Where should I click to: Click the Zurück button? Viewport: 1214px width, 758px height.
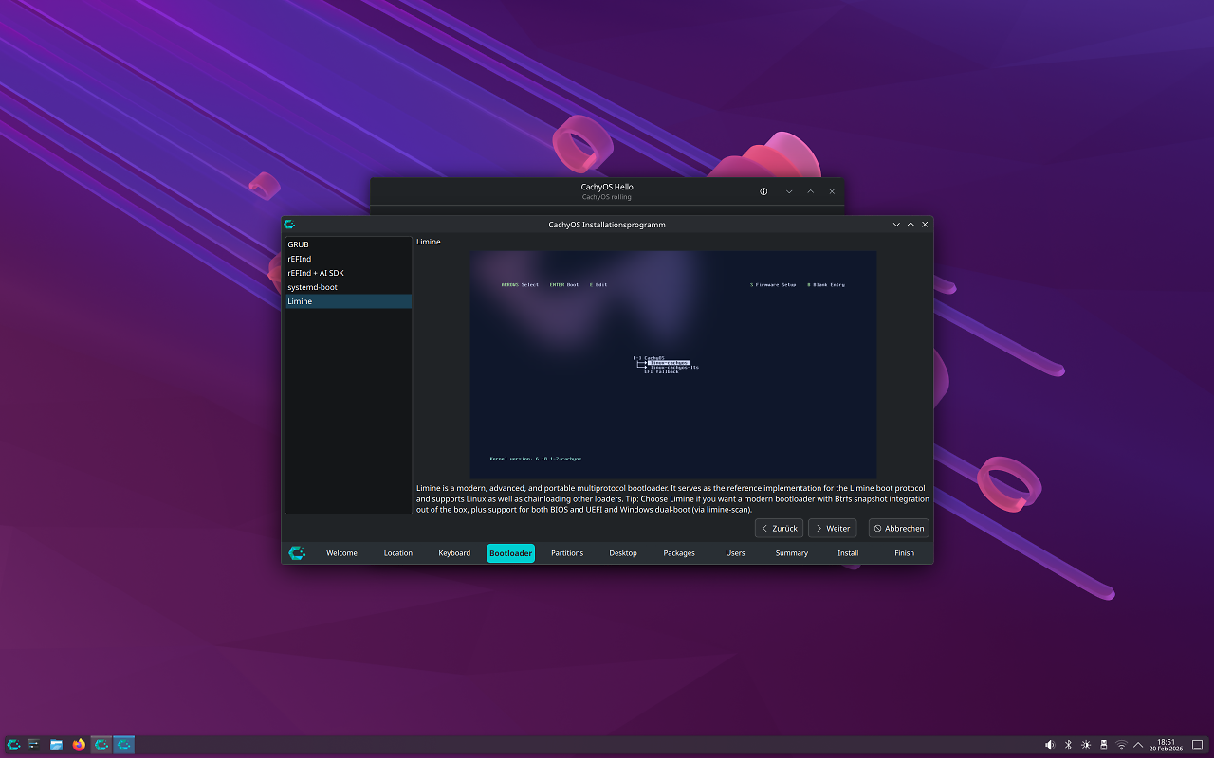click(x=779, y=528)
